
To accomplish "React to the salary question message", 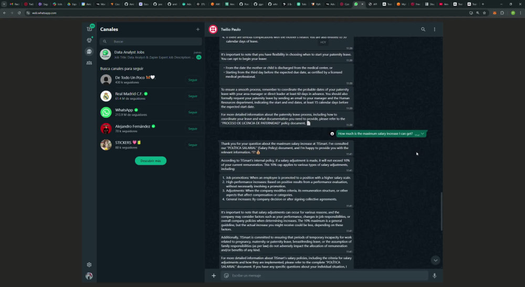I will coord(332,133).
